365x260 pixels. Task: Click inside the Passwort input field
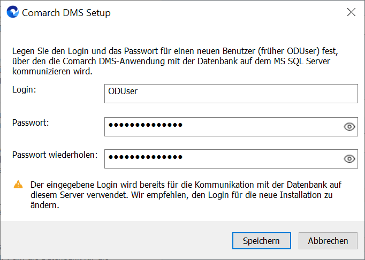(x=222, y=127)
